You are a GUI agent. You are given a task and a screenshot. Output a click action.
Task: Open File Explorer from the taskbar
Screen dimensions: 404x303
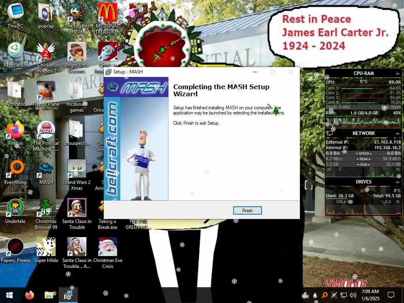coord(49,295)
